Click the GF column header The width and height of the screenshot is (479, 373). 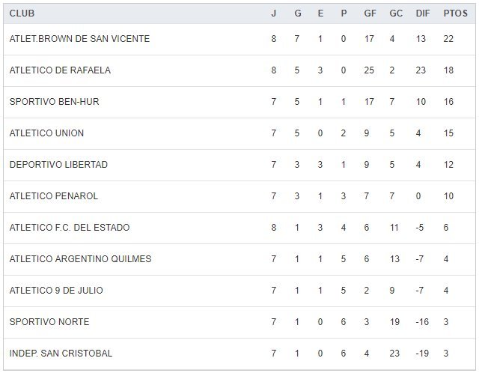click(369, 13)
